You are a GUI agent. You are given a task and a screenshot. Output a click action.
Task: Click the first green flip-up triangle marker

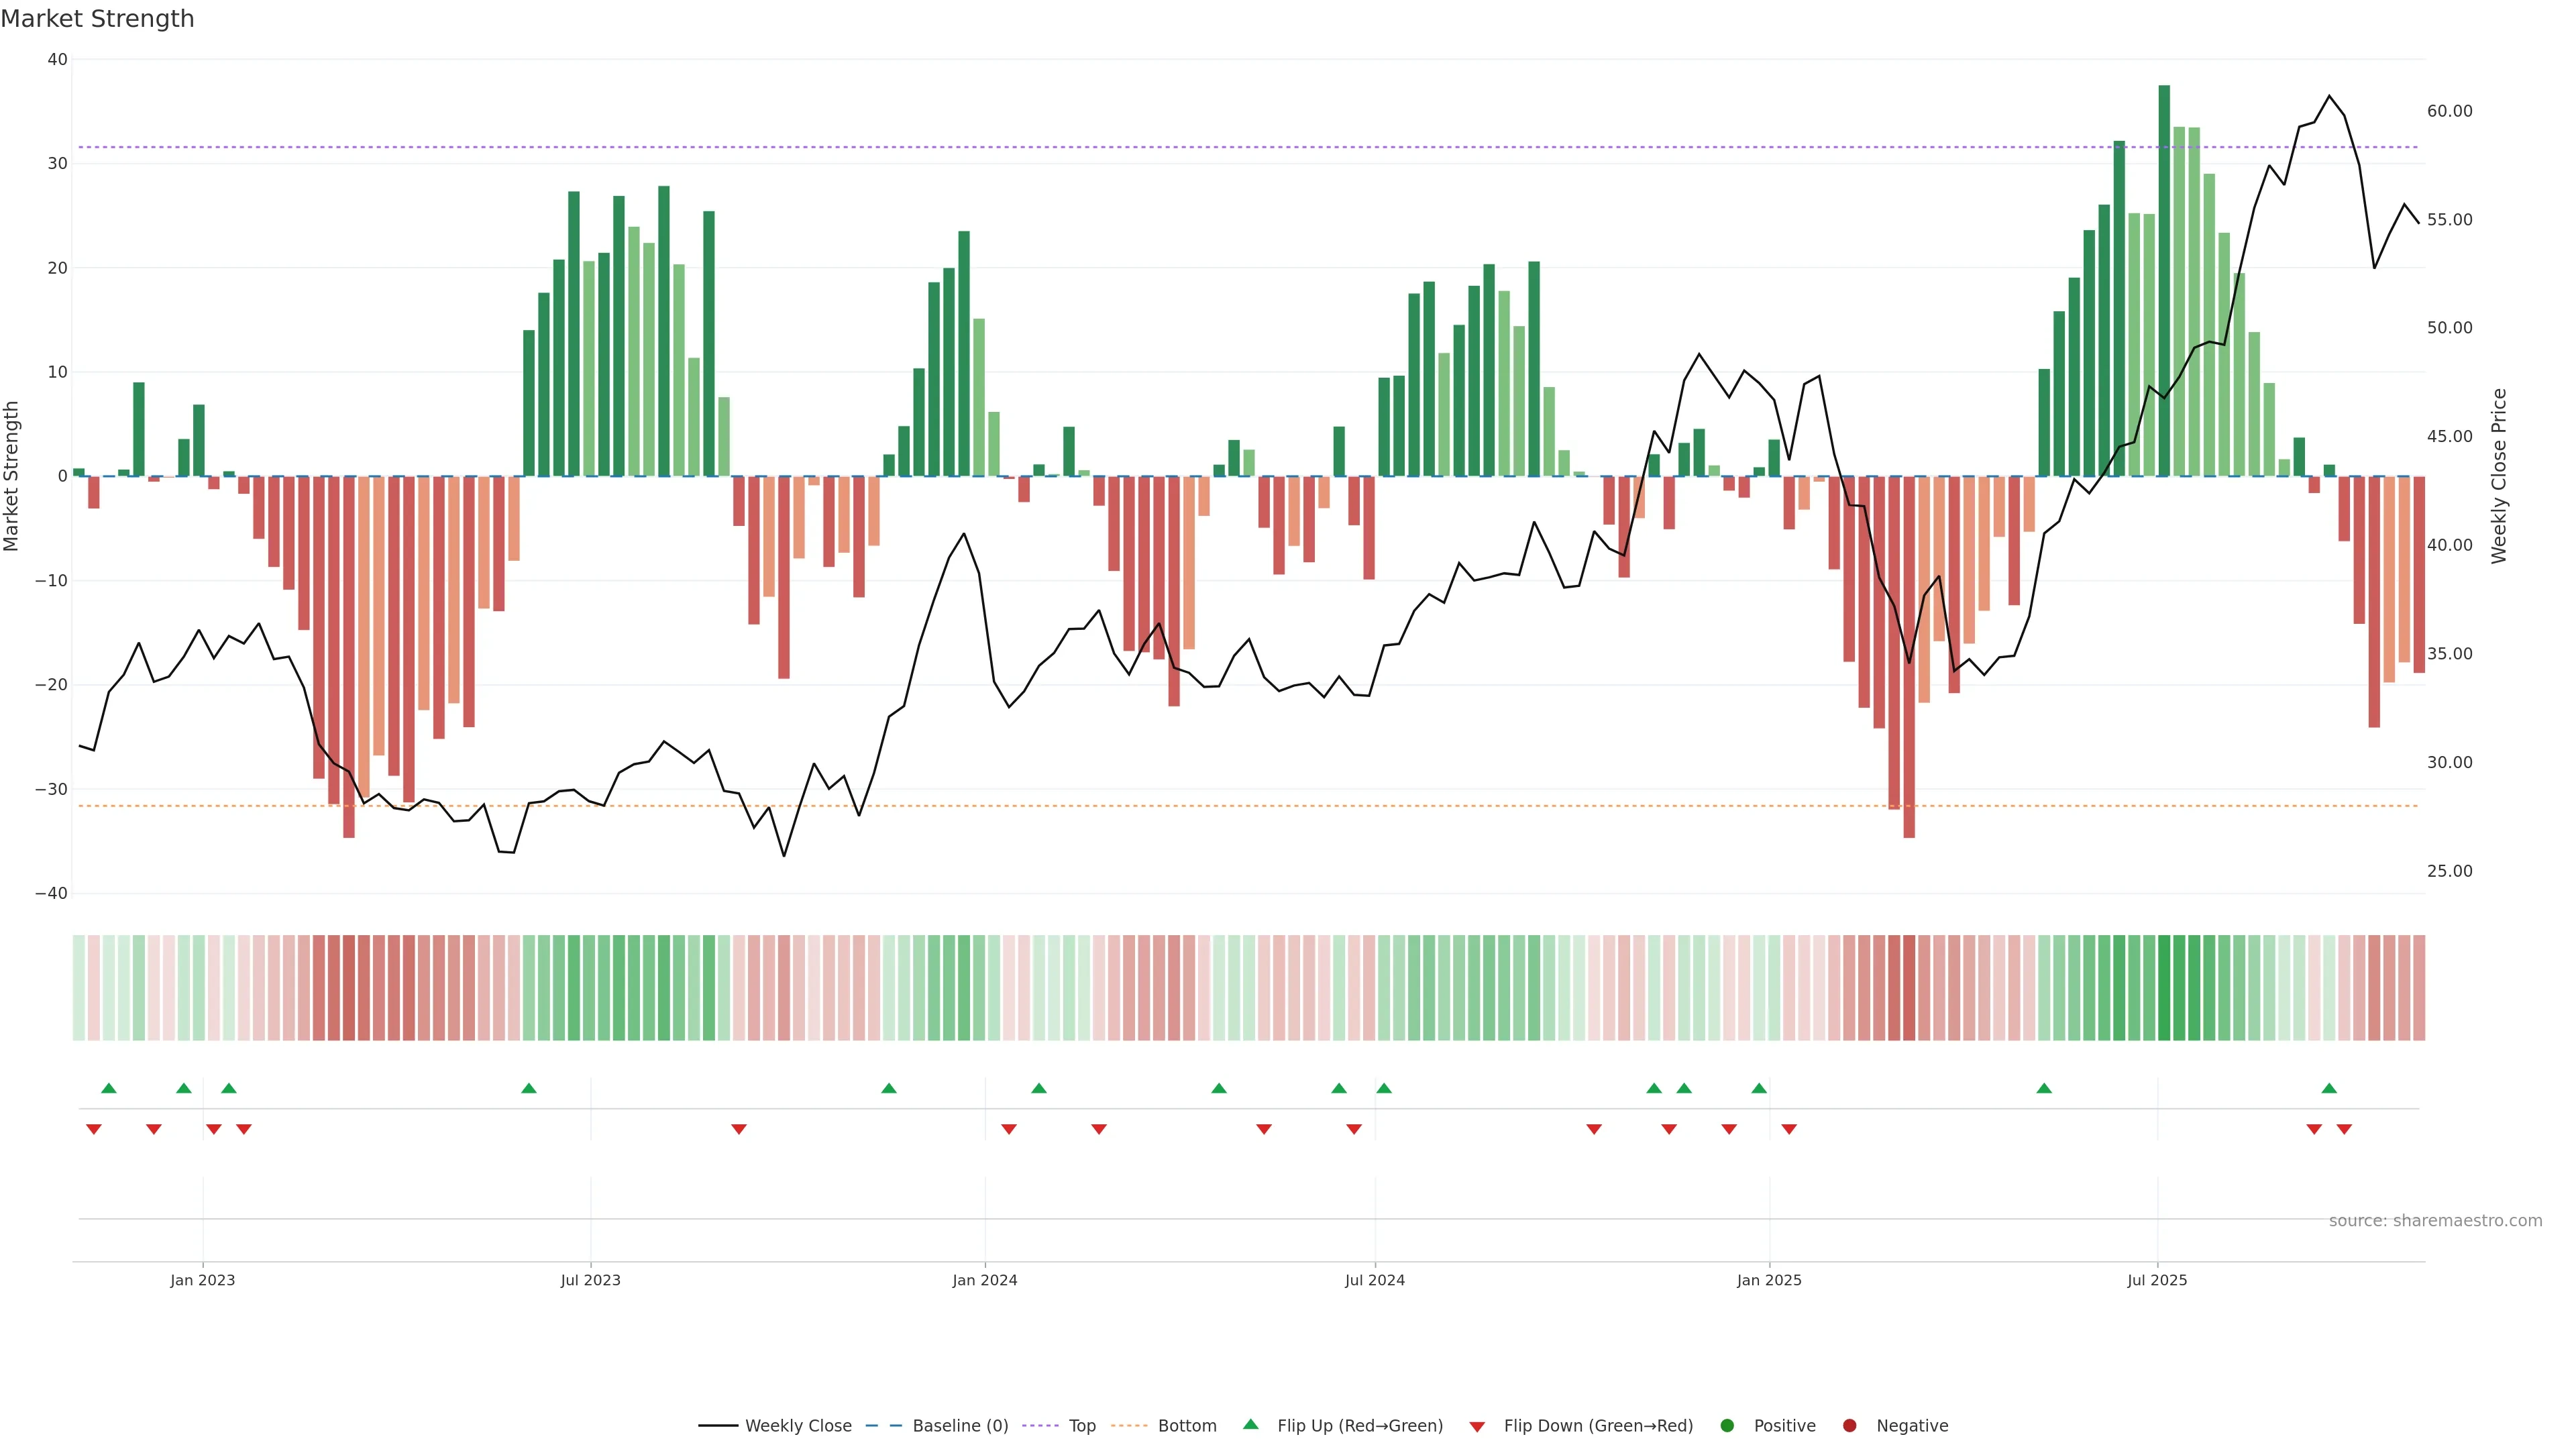(x=109, y=1088)
